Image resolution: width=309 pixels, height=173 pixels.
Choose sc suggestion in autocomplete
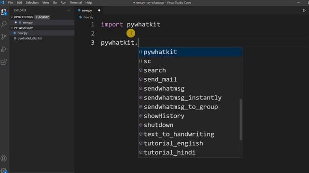click(190, 61)
